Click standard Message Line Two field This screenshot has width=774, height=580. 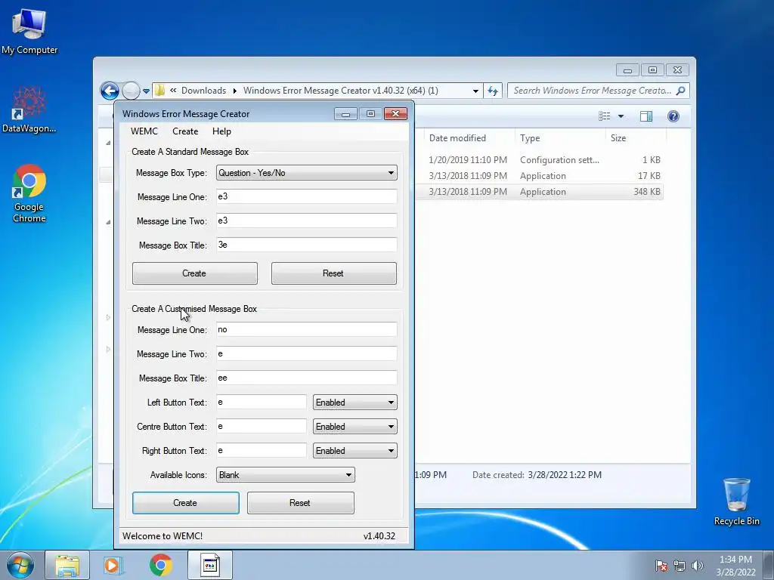pos(307,221)
